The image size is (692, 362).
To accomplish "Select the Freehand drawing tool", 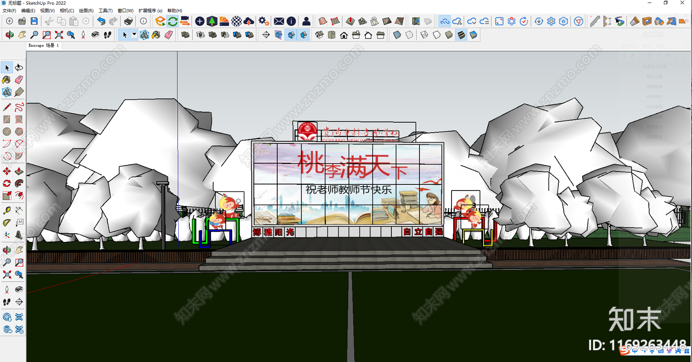I will tap(19, 107).
